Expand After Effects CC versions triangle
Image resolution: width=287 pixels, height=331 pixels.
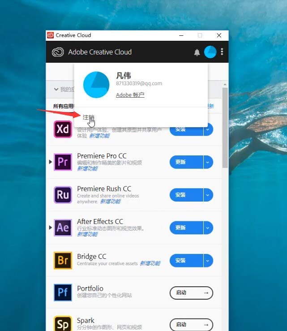click(x=50, y=228)
